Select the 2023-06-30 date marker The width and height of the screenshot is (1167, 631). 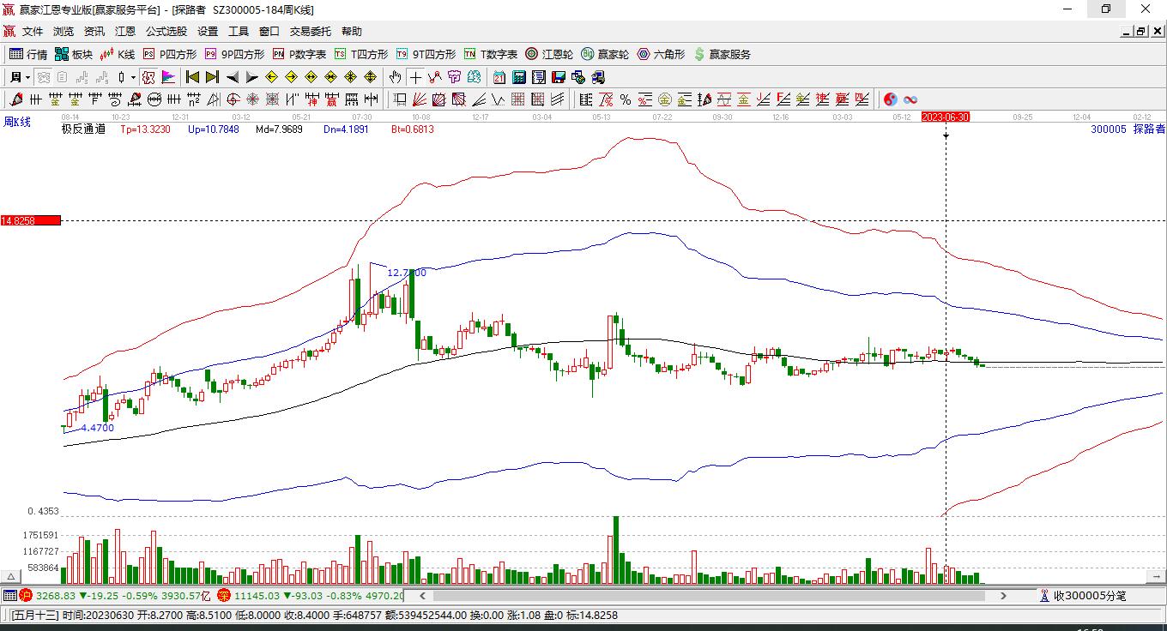tap(946, 117)
